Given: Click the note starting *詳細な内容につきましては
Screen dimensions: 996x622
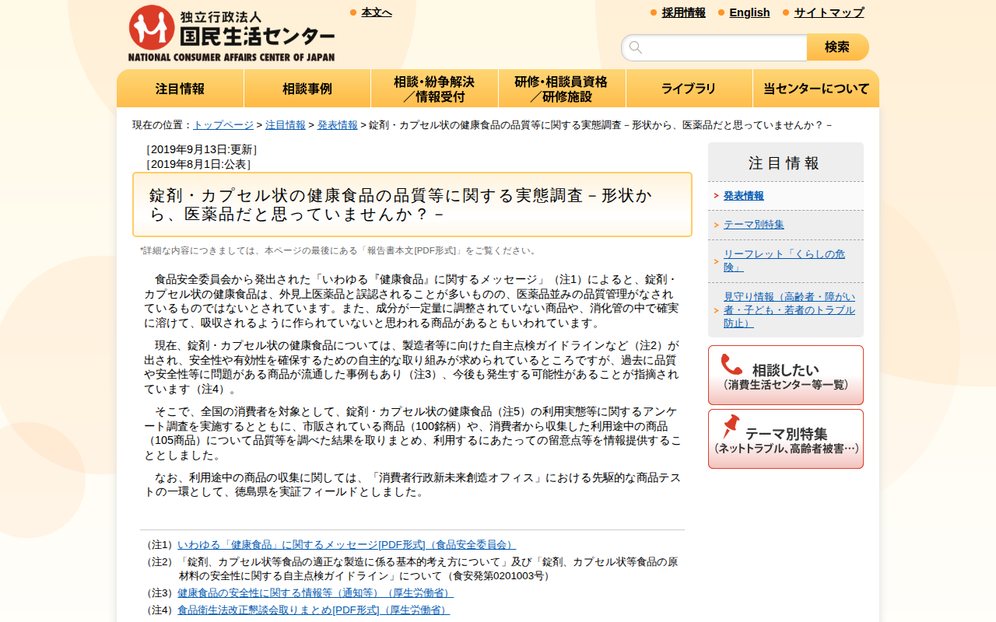Looking at the screenshot, I should [x=339, y=250].
